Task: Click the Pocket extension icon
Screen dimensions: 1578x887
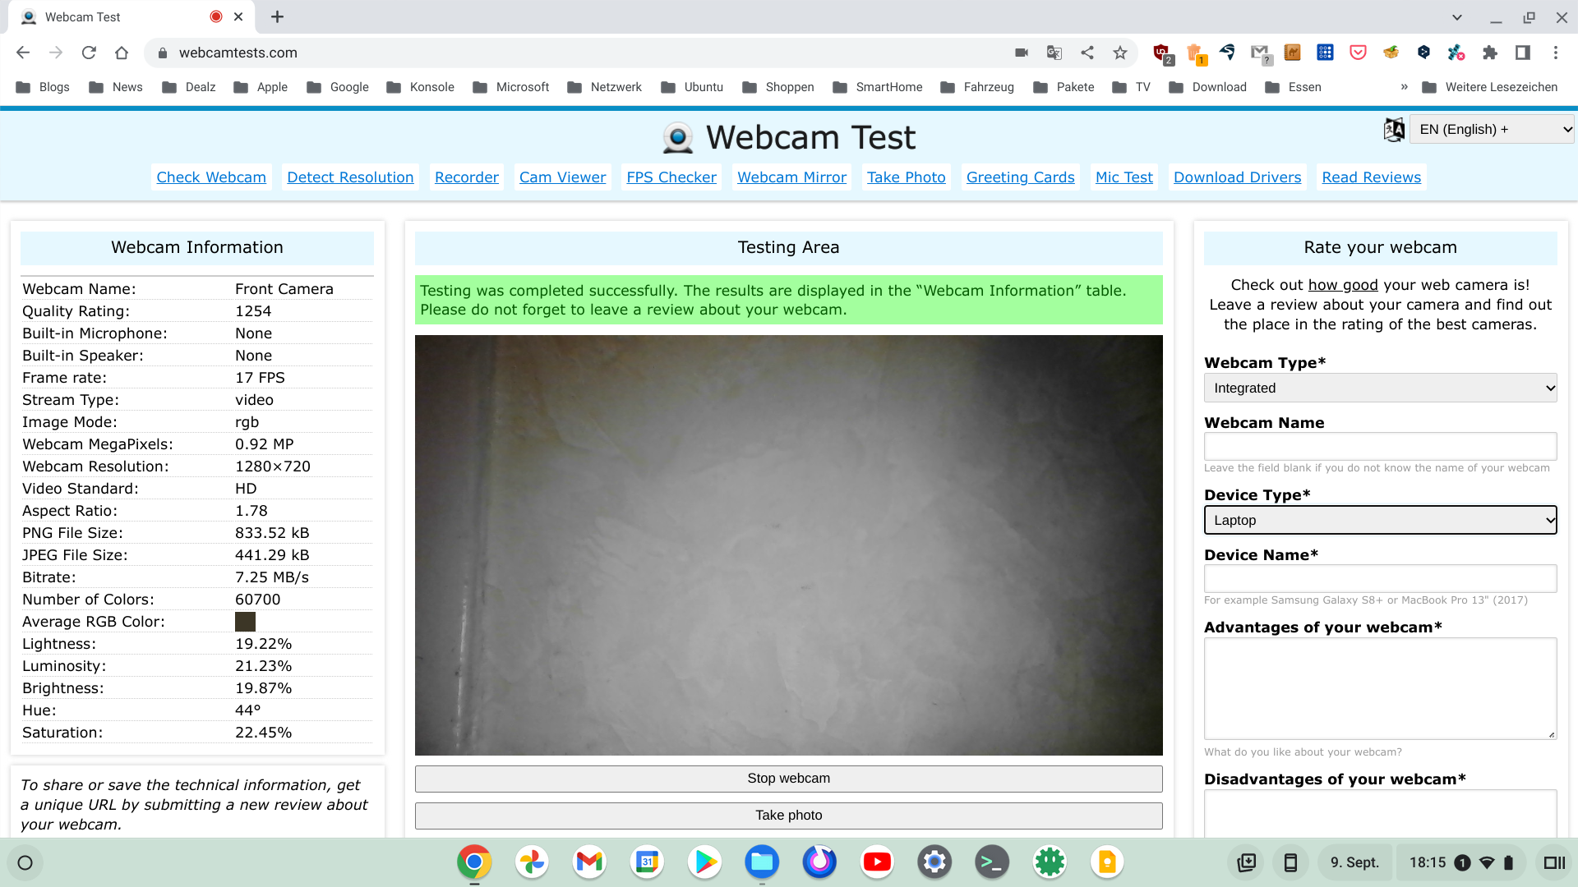Action: (1358, 53)
